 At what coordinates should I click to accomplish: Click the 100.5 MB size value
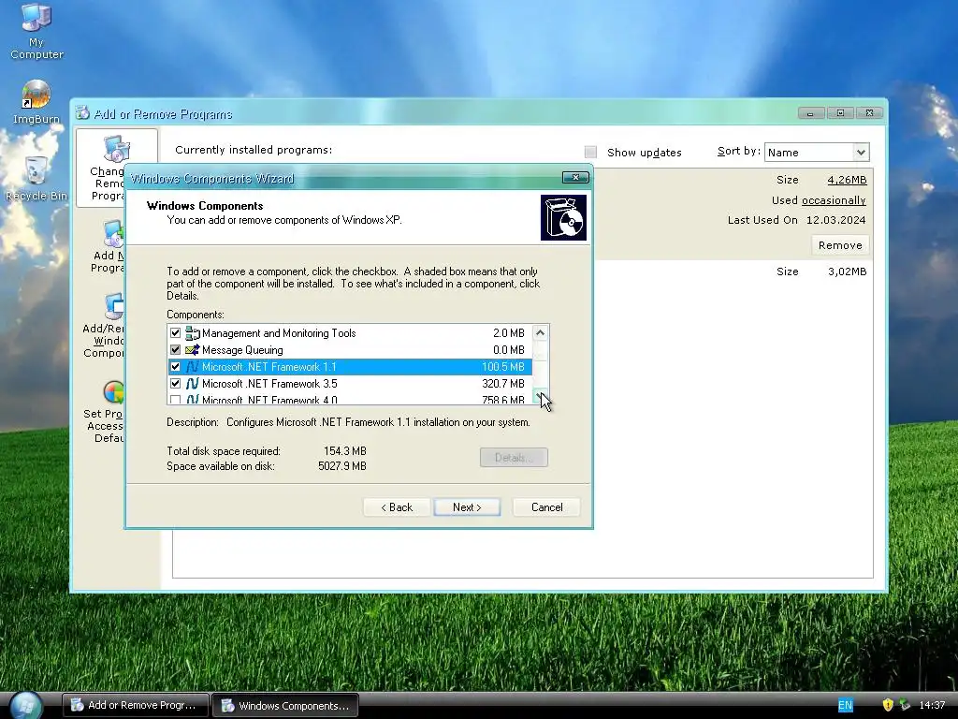tap(502, 367)
